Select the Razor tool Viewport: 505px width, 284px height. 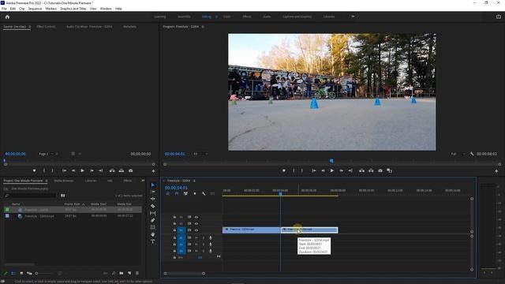(153, 206)
